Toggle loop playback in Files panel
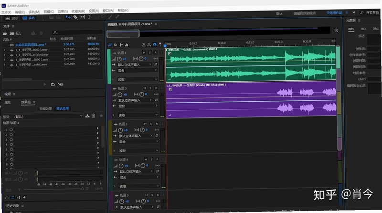The image size is (382, 213). pos(53,85)
